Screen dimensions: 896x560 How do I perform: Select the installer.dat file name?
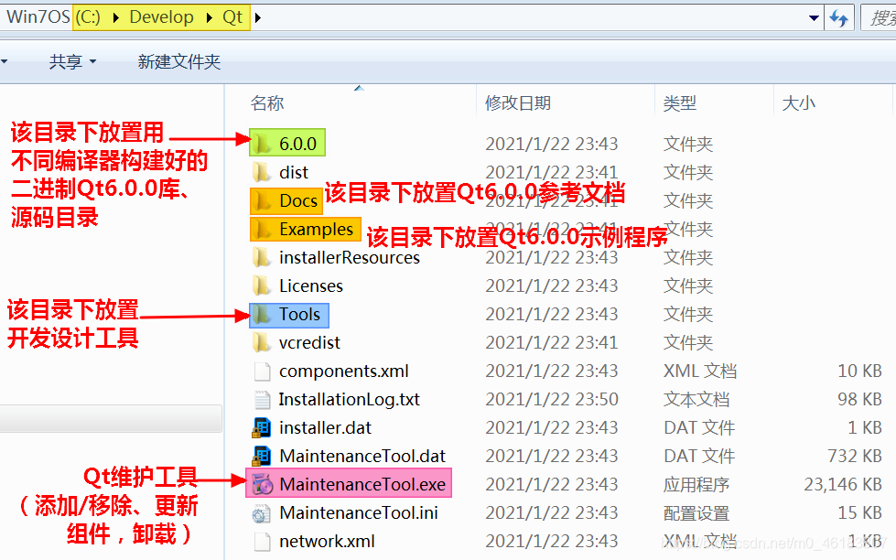tap(325, 427)
